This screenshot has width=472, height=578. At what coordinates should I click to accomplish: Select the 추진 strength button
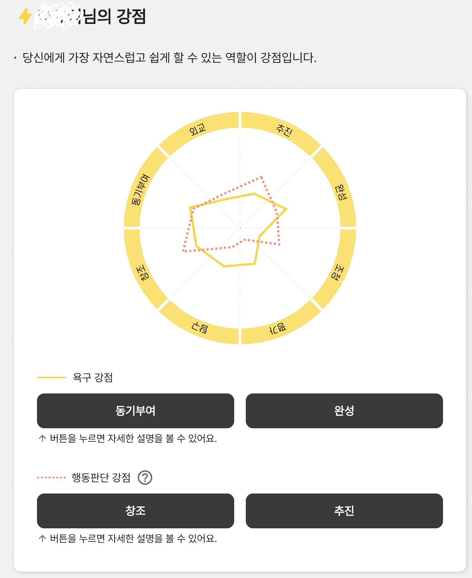tap(344, 511)
